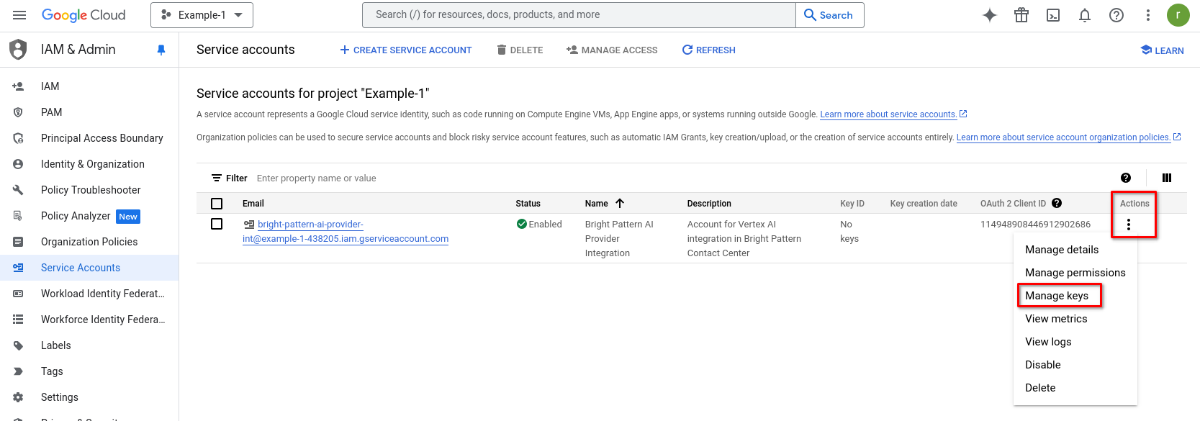Open Gemini AI sparkle assistant
This screenshot has width=1200, height=421.
tap(990, 15)
